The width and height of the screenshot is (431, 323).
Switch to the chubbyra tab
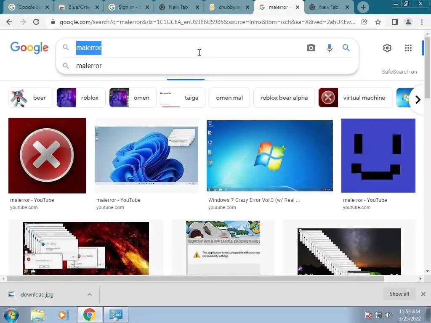(228, 7)
